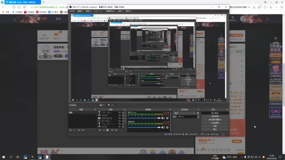Mute the 桌面音频 speaker icon

pyautogui.click(x=163, y=127)
